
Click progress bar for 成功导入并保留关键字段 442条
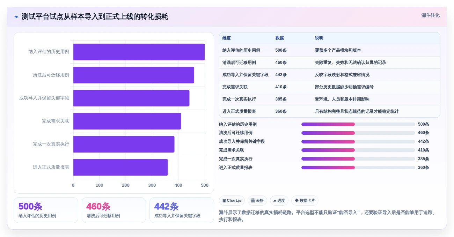coord(358,142)
